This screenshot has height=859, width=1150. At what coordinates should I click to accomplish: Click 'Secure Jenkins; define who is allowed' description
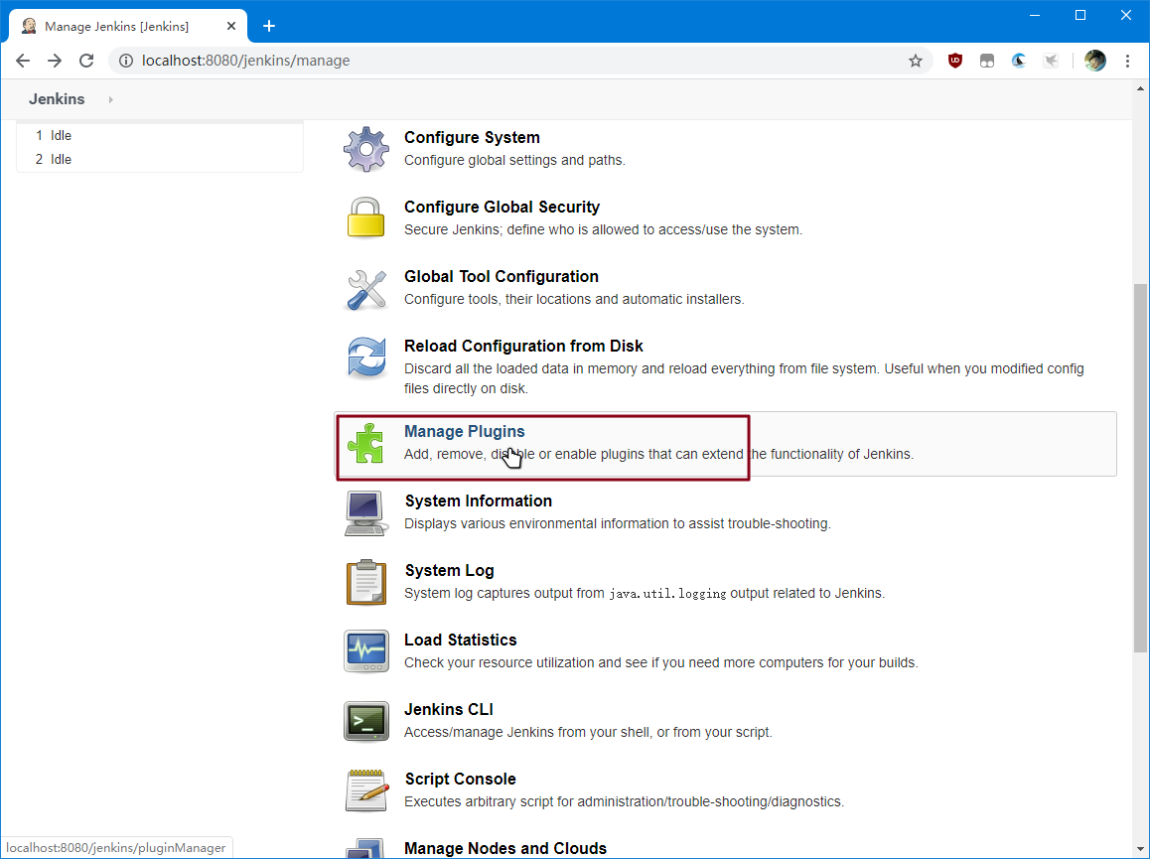point(603,230)
